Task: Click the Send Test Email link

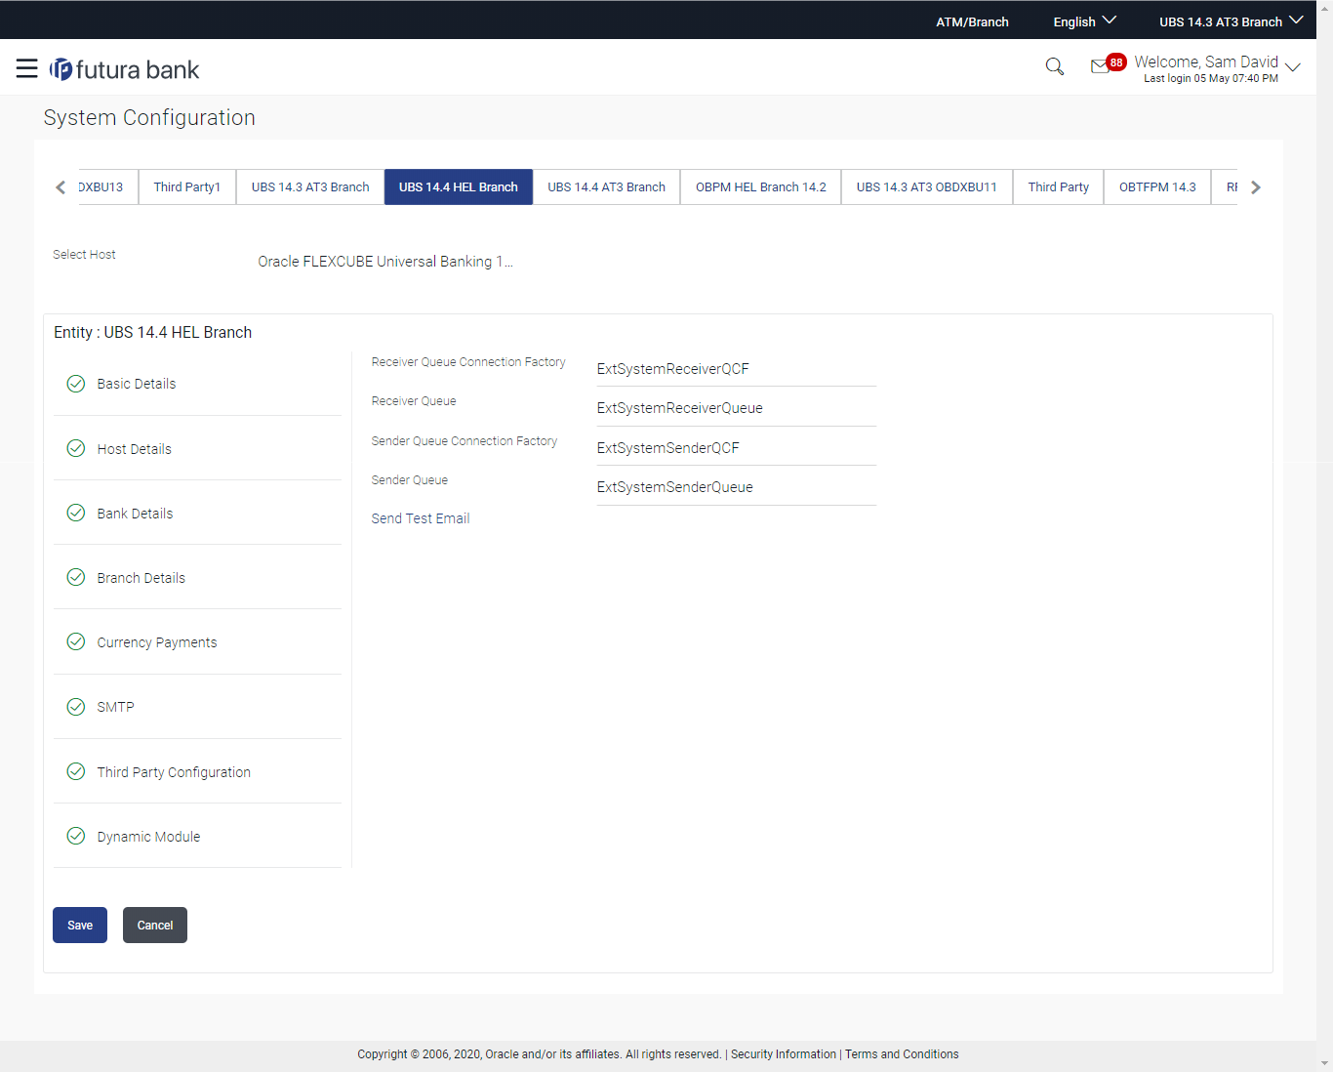Action: pyautogui.click(x=421, y=518)
